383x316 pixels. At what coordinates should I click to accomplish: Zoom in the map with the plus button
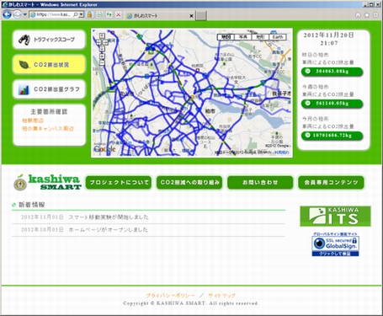(x=102, y=56)
